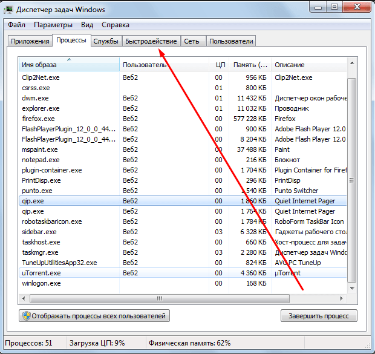Open the Быстродействие tab

(x=151, y=41)
